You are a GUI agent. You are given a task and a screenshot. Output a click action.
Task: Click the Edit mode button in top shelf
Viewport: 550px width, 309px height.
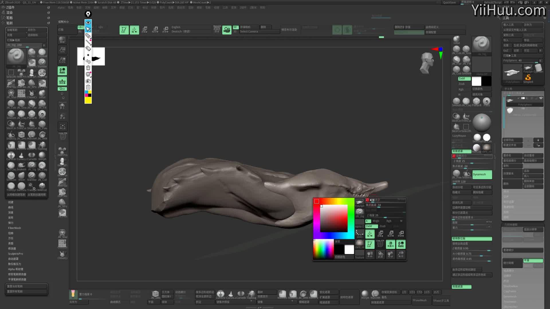(x=124, y=30)
